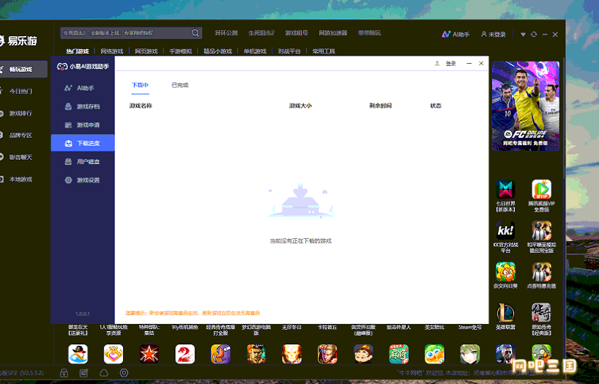
Task: Click the 游戏名称 column header
Action: click(x=141, y=106)
